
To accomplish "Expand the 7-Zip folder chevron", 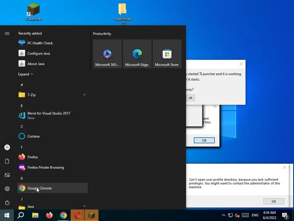I will (x=84, y=95).
